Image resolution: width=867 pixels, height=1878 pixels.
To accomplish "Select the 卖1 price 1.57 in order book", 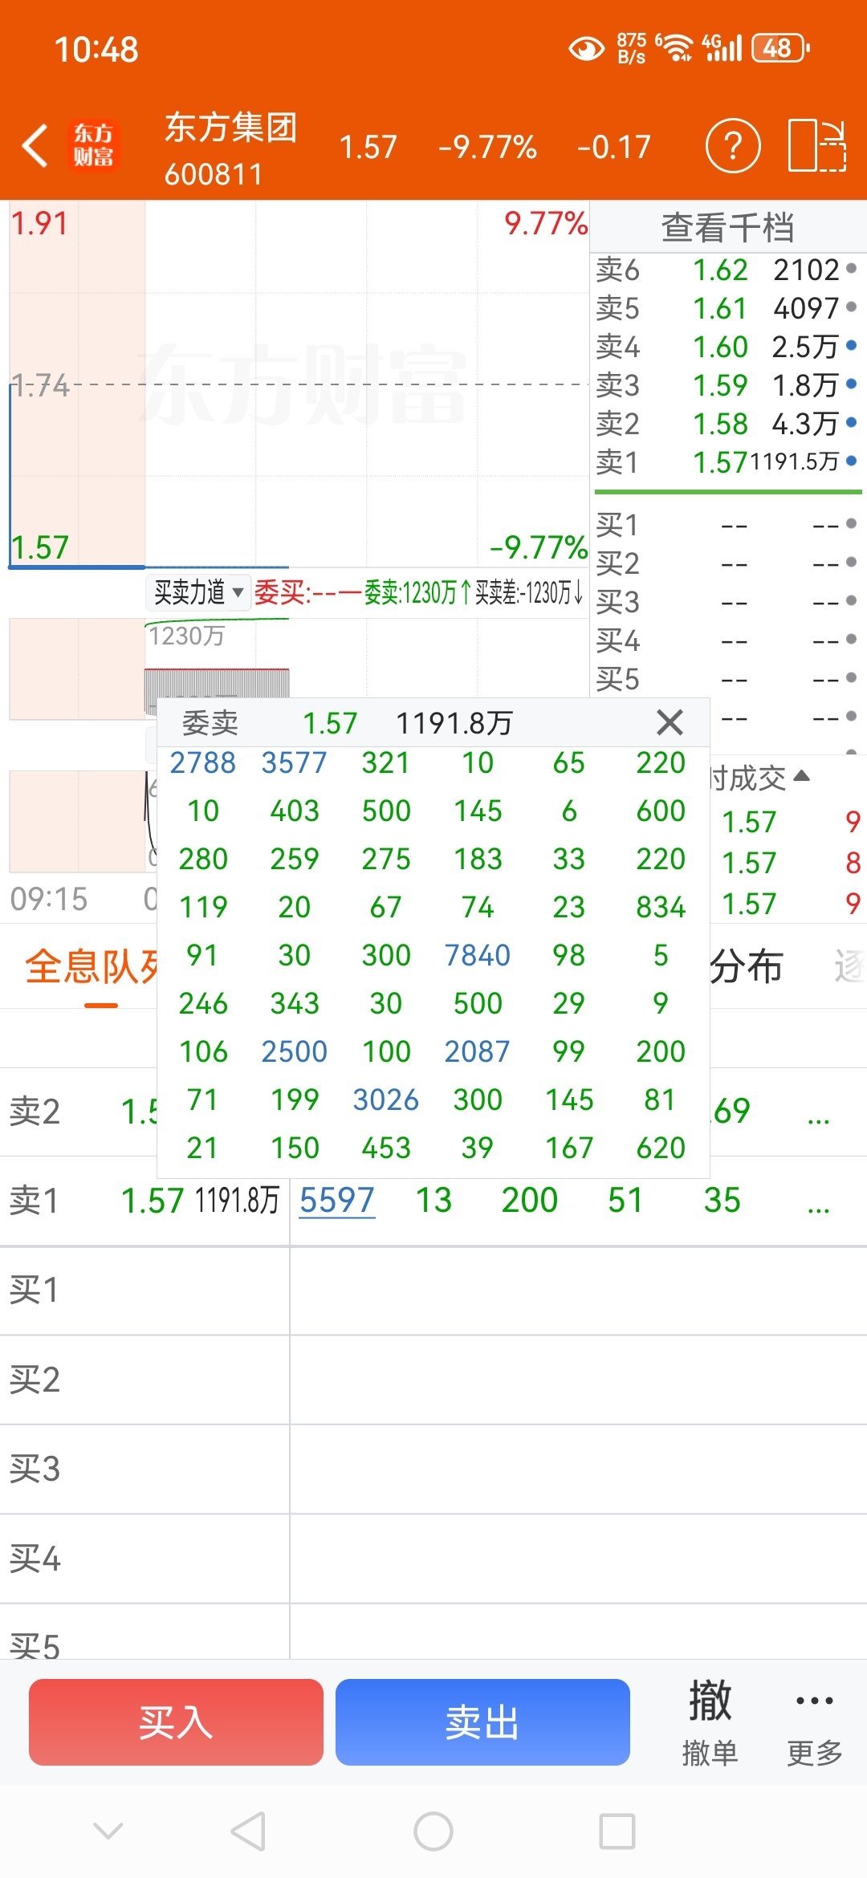I will point(720,462).
